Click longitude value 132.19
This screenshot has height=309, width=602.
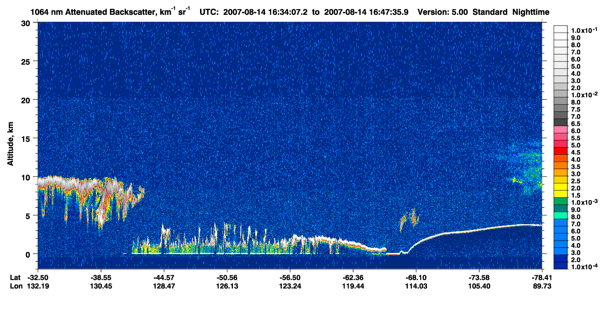click(x=37, y=286)
